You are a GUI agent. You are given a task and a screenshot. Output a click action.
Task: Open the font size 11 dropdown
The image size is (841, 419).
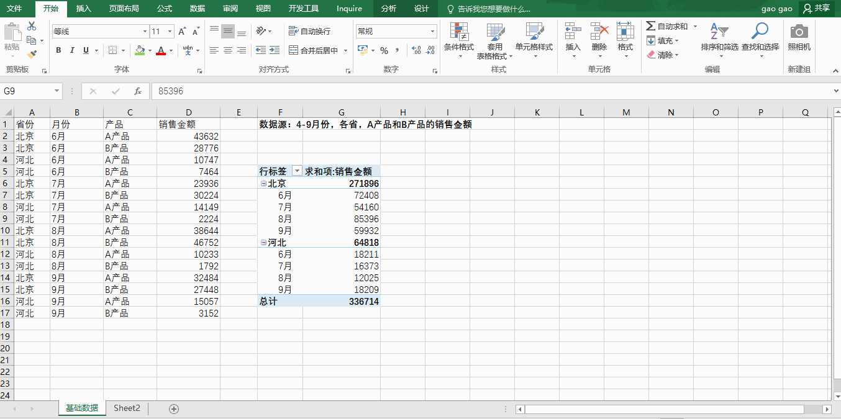pos(170,31)
